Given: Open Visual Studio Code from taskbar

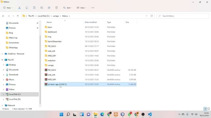Looking at the screenshot, I should click(x=150, y=114).
